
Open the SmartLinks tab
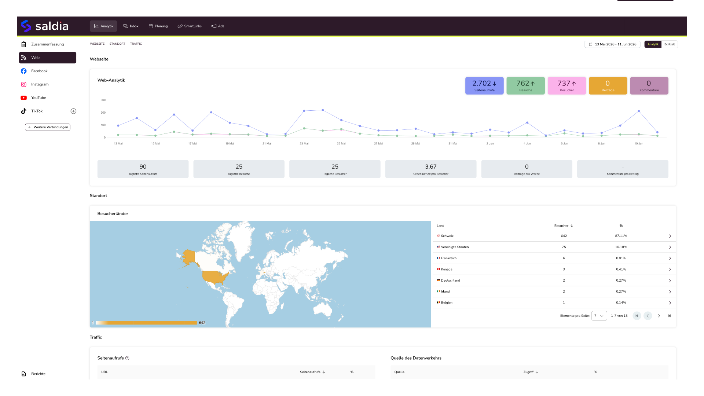(190, 26)
